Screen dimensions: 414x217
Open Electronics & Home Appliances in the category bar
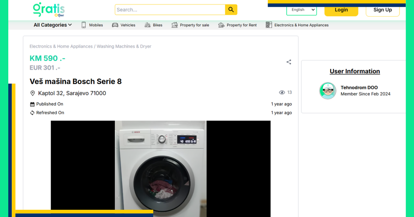[x=301, y=25]
